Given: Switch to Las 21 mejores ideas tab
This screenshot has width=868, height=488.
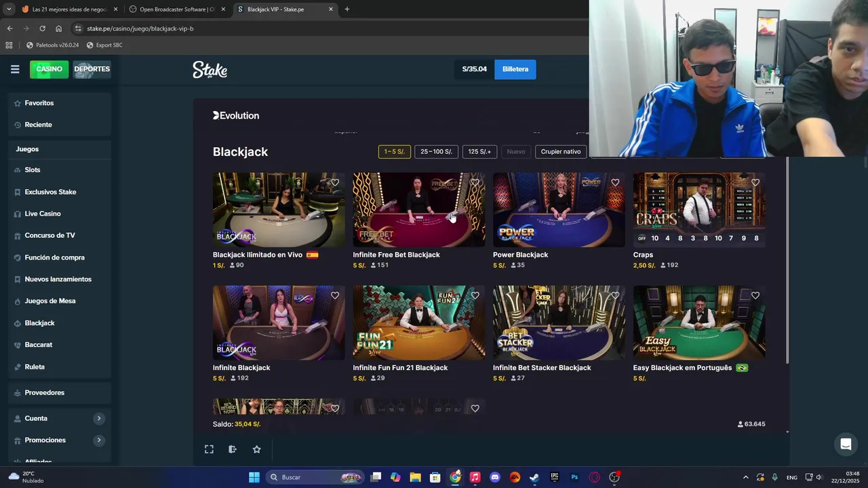Looking at the screenshot, I should (x=69, y=9).
